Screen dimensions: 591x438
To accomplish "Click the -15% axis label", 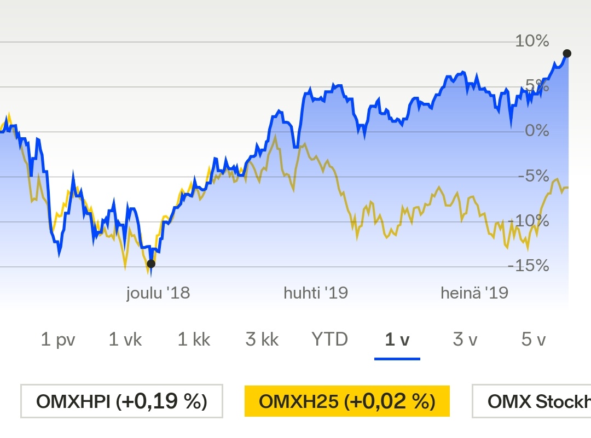I will click(x=528, y=266).
